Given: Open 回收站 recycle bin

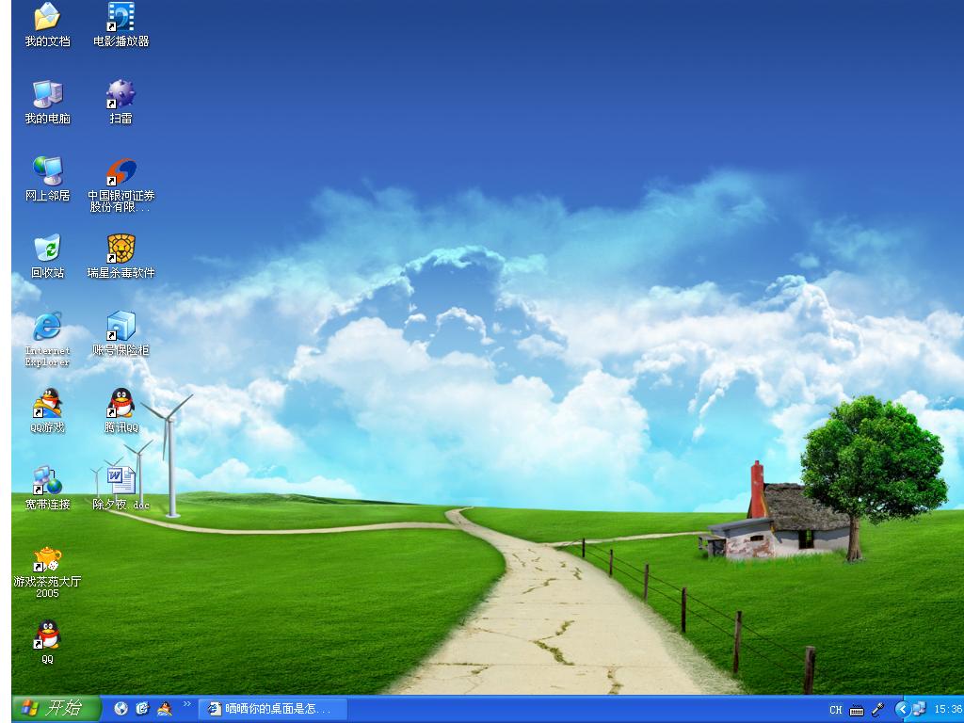Looking at the screenshot, I should pos(47,256).
